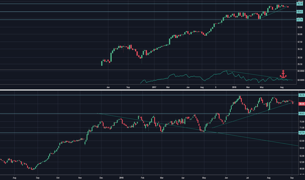Screen dimensions: 305x180
Task: Select the ascending support trendline on lower chart
Action: (253, 115)
